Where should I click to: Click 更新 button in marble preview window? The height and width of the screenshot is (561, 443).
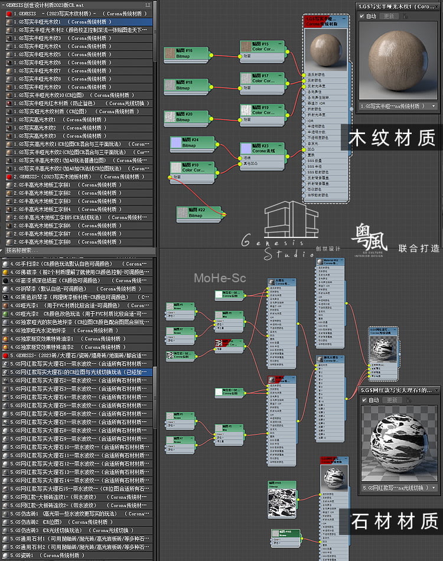tap(392, 400)
